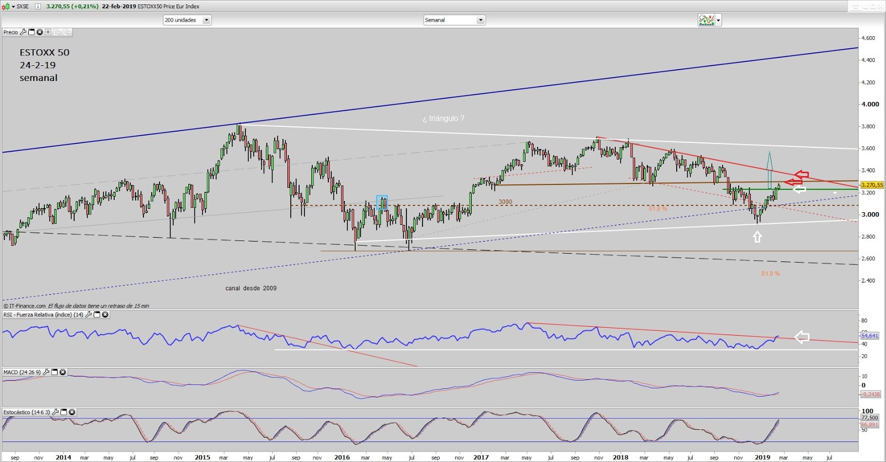
Task: Click the Estocástico (14 6 3) label
Action: [x=27, y=412]
